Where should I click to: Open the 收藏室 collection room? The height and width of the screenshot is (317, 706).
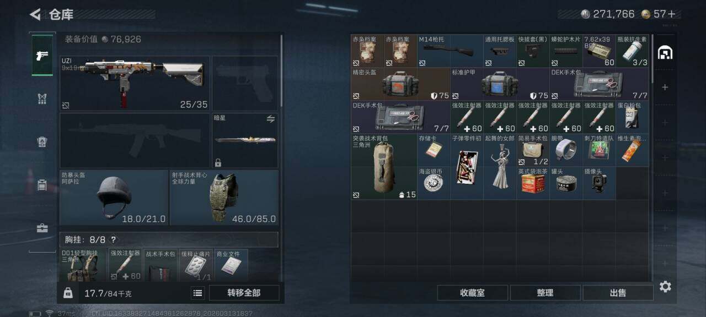tap(472, 293)
